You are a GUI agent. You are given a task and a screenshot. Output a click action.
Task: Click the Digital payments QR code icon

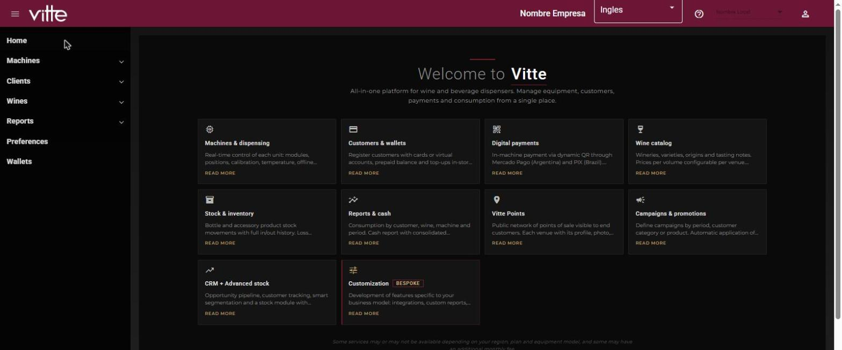(496, 129)
